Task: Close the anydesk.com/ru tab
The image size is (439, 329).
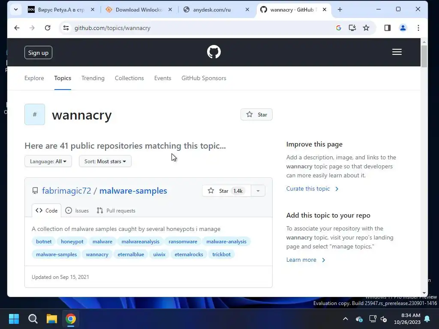Action: [247, 9]
